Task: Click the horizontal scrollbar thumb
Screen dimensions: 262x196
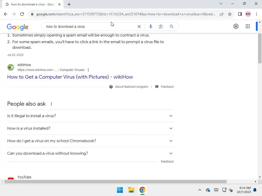Action: 115,182
